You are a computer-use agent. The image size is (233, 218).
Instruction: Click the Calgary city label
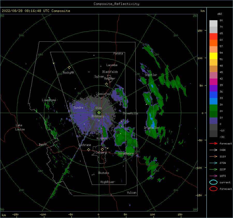pyautogui.click(x=101, y=152)
